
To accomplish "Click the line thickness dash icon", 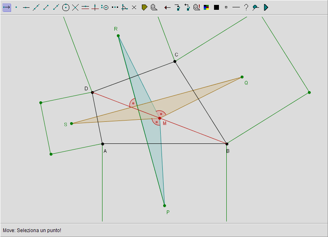I will [236, 7].
